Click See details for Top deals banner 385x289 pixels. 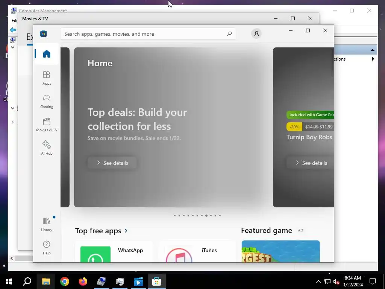click(x=112, y=163)
